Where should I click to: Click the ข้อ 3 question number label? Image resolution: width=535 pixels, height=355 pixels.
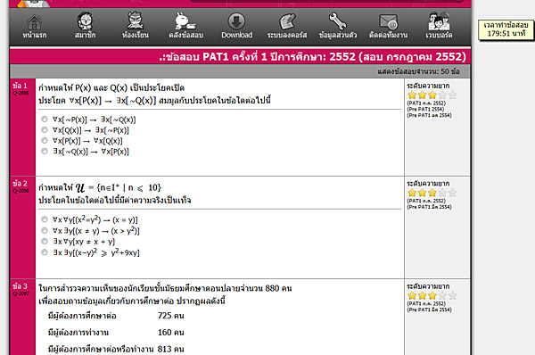pyautogui.click(x=20, y=286)
